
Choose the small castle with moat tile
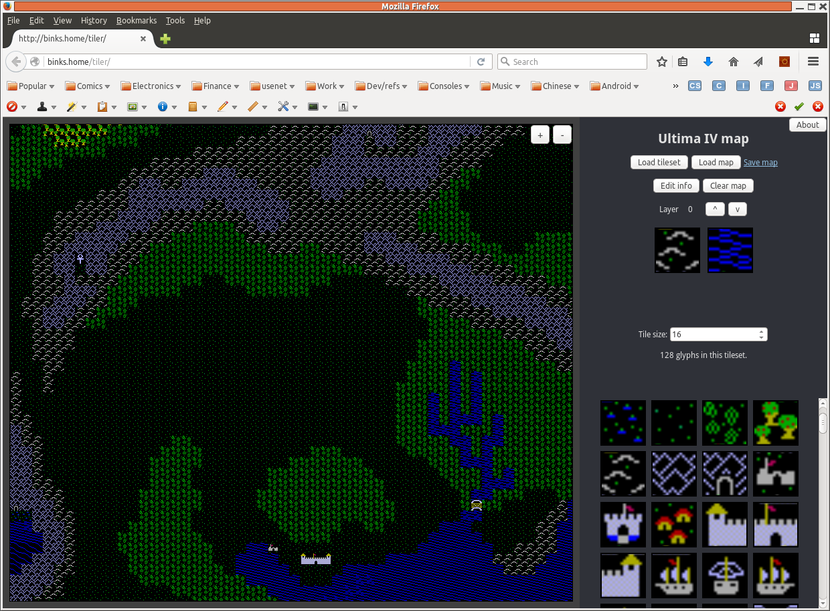623,525
